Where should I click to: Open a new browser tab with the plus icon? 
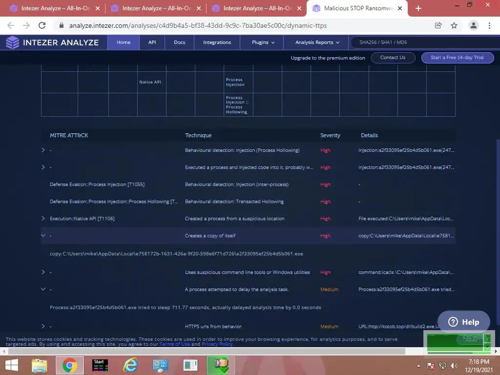coord(418,8)
